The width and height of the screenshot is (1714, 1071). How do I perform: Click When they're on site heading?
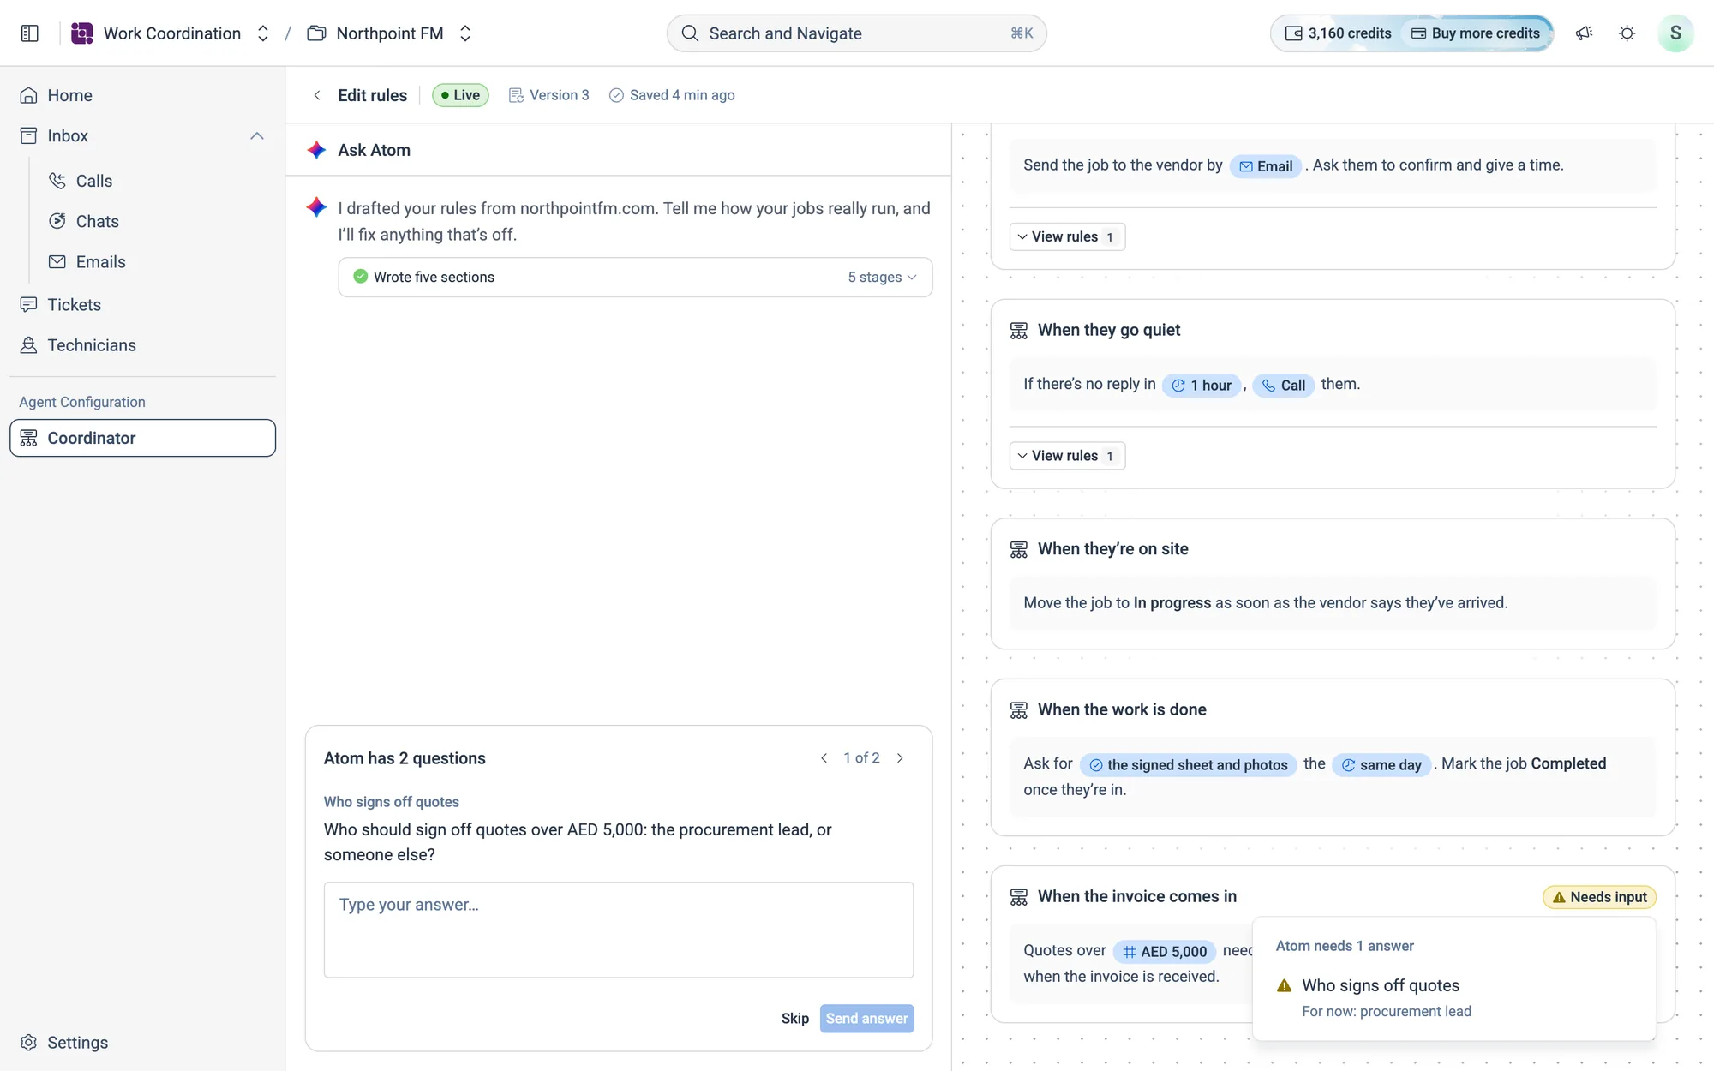pos(1112,549)
